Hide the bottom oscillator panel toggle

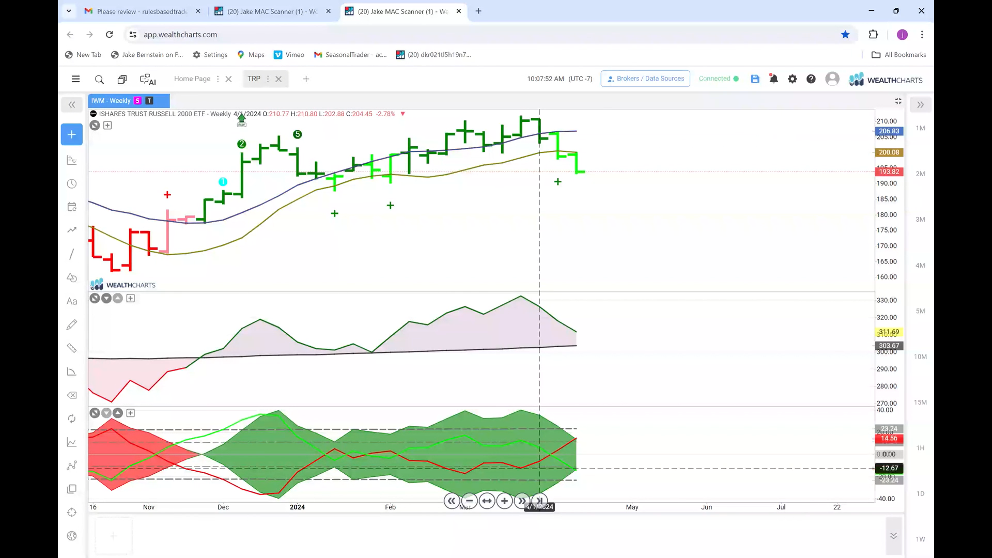pos(95,413)
